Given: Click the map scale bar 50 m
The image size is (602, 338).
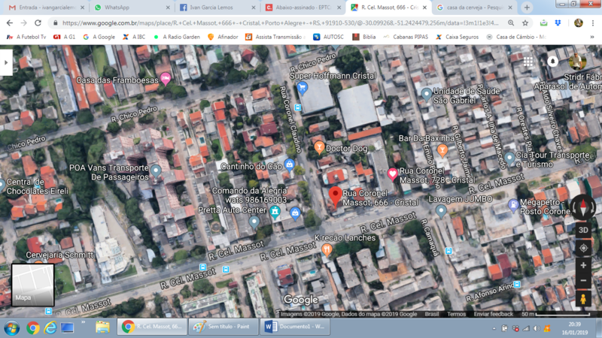Looking at the screenshot, I should pos(556,314).
